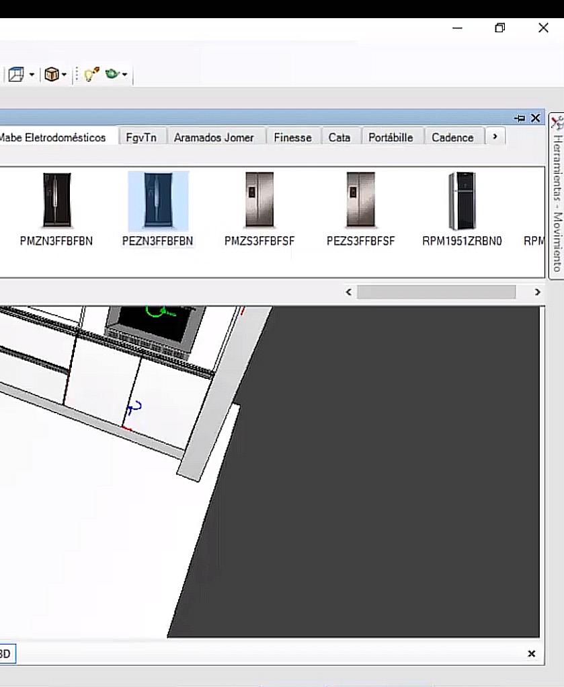Screen dimensions: 564x687
Task: Click the green teapot render icon
Action: (112, 75)
